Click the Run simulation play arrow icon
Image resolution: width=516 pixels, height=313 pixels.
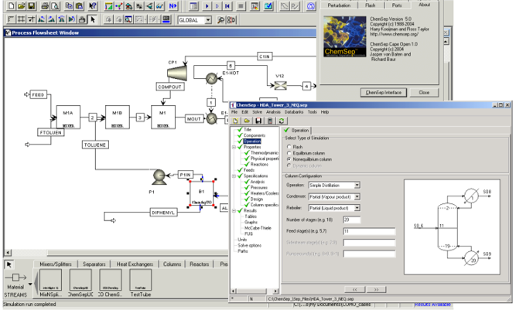point(207,6)
